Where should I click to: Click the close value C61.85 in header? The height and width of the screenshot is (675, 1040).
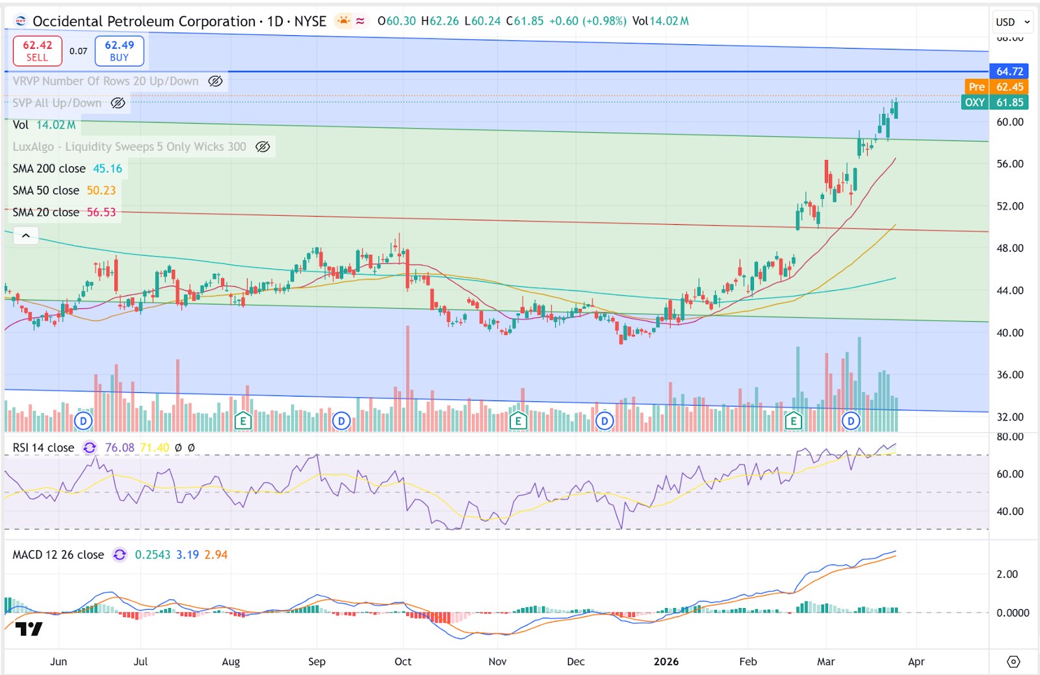click(x=525, y=21)
